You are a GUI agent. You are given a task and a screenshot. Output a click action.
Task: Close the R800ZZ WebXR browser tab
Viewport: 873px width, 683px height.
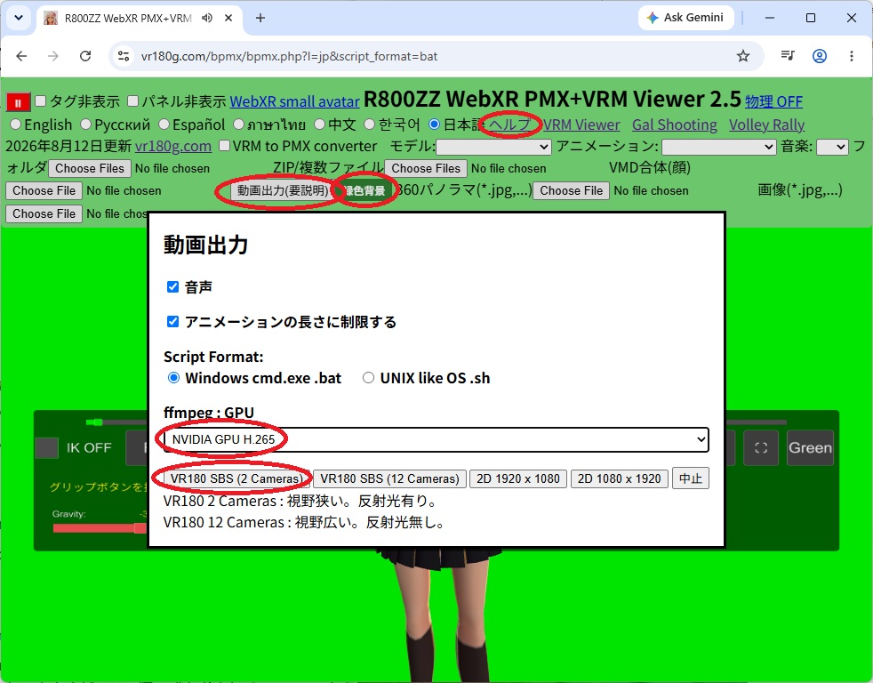pyautogui.click(x=228, y=18)
